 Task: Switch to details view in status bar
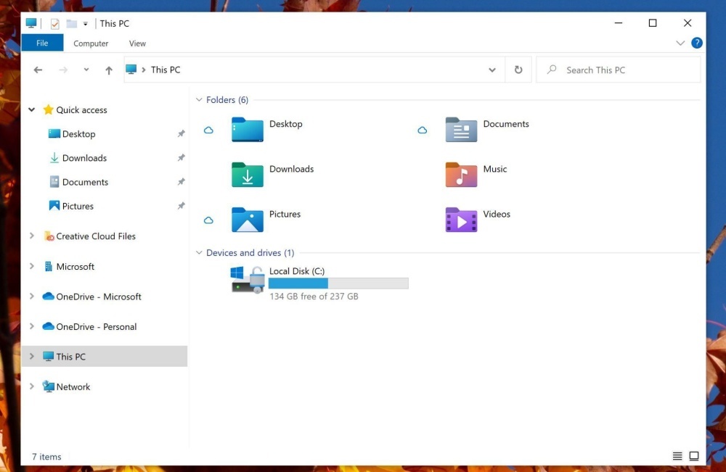click(677, 456)
